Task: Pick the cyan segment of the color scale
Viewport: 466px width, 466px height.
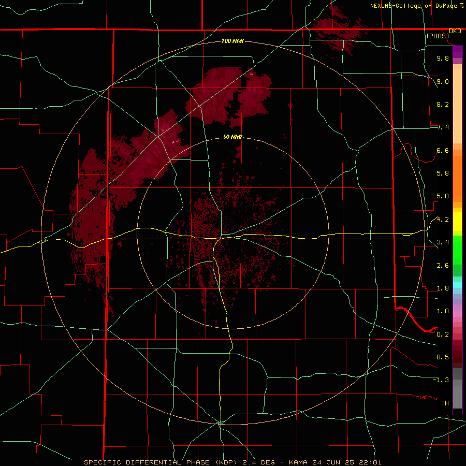Action: click(457, 284)
